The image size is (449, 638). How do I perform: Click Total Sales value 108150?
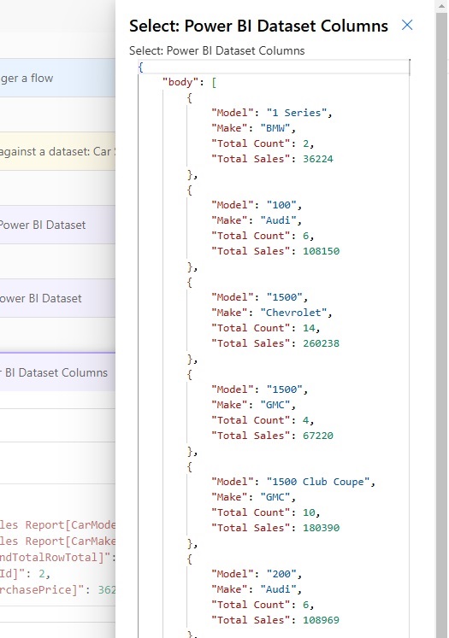click(x=321, y=251)
